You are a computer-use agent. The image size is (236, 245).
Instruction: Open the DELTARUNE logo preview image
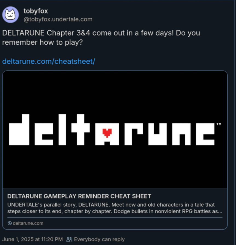115,130
